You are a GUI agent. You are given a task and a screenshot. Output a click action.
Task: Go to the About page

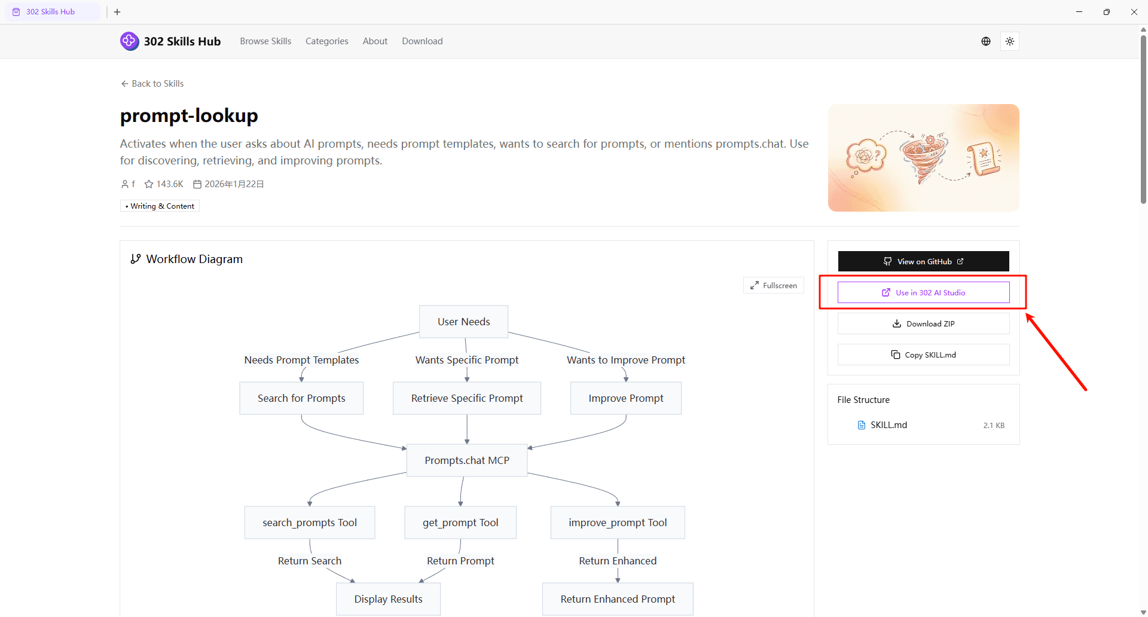coord(375,41)
